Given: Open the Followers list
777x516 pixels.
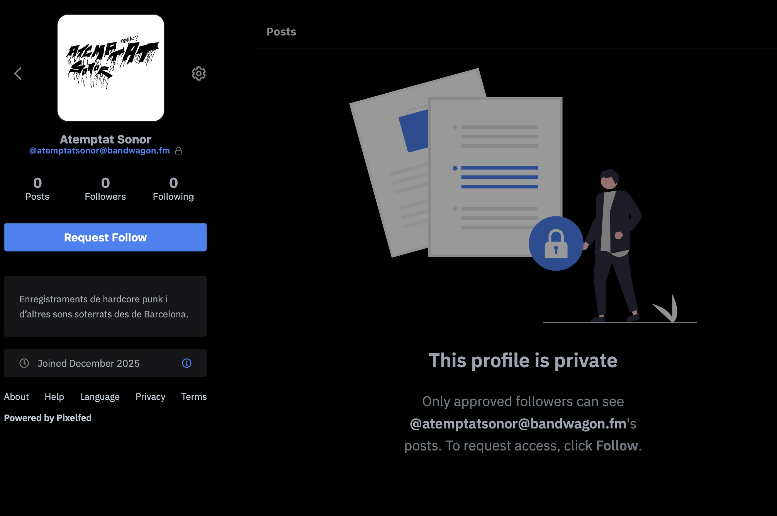Looking at the screenshot, I should [x=105, y=189].
